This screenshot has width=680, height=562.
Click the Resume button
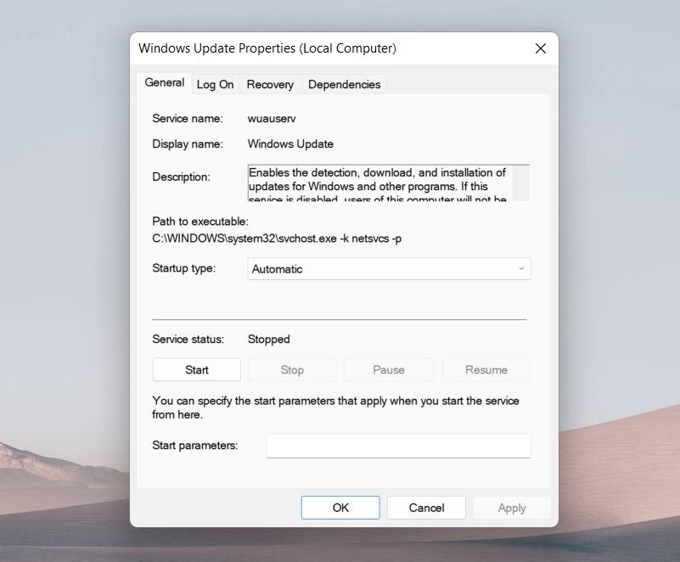pos(486,369)
